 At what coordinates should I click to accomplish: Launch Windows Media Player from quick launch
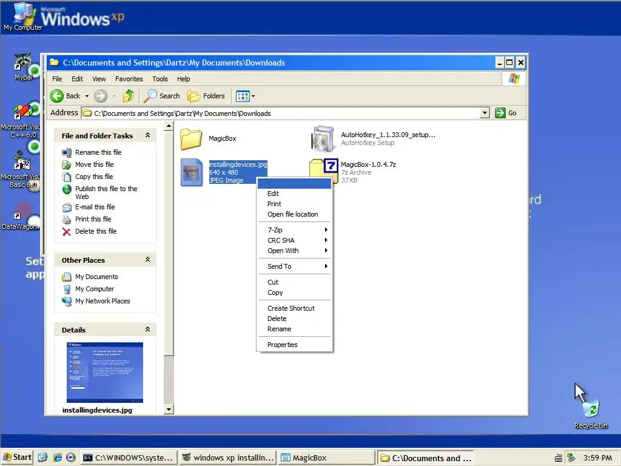tap(71, 458)
